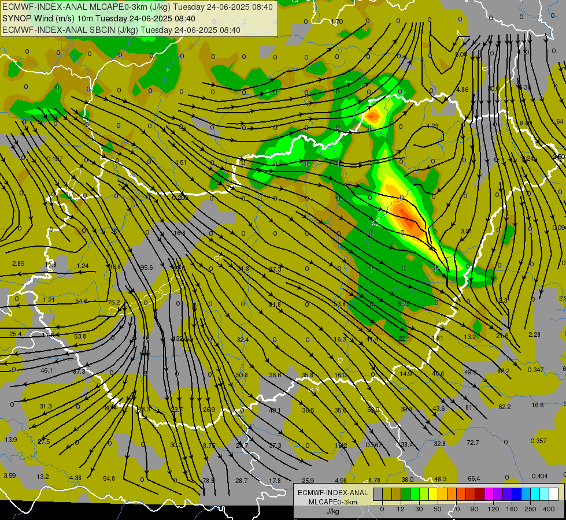Click the map value 17.8
Image resolution: width=566 pixels, height=520 pixels.
click(275, 481)
